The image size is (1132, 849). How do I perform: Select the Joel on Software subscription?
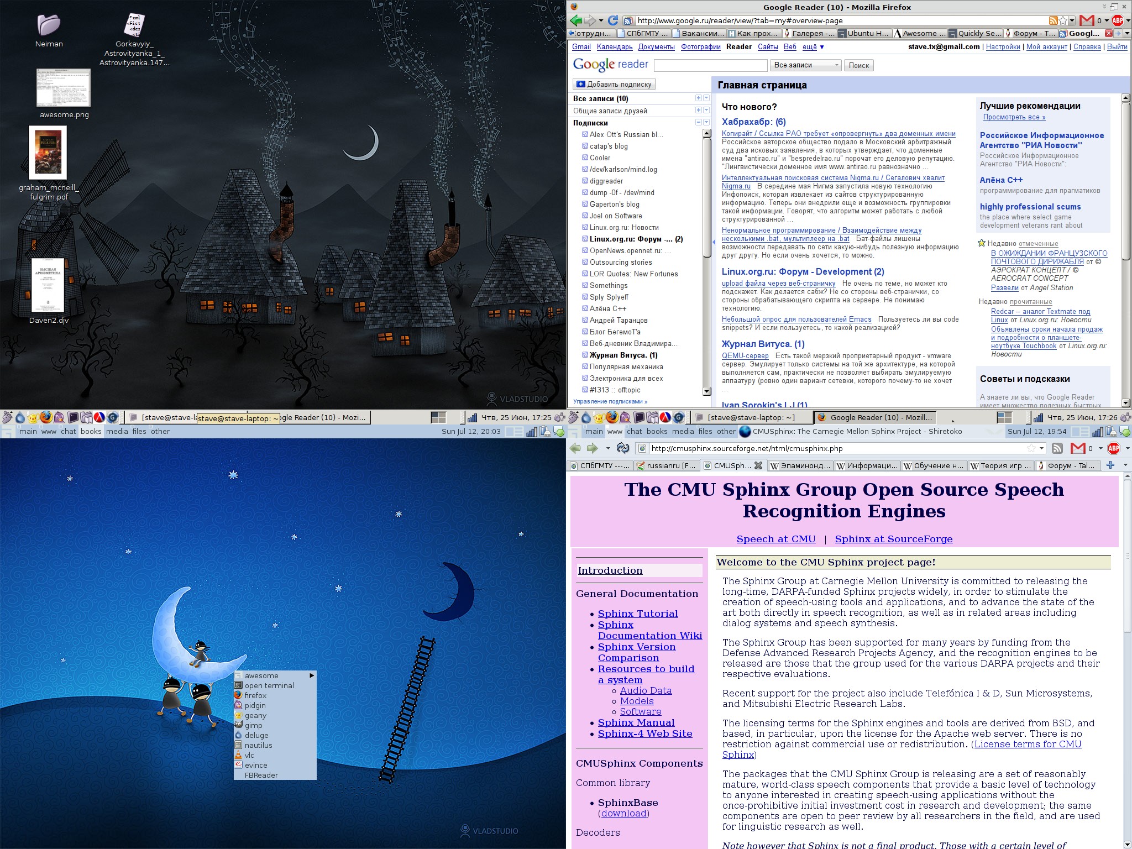coord(616,216)
